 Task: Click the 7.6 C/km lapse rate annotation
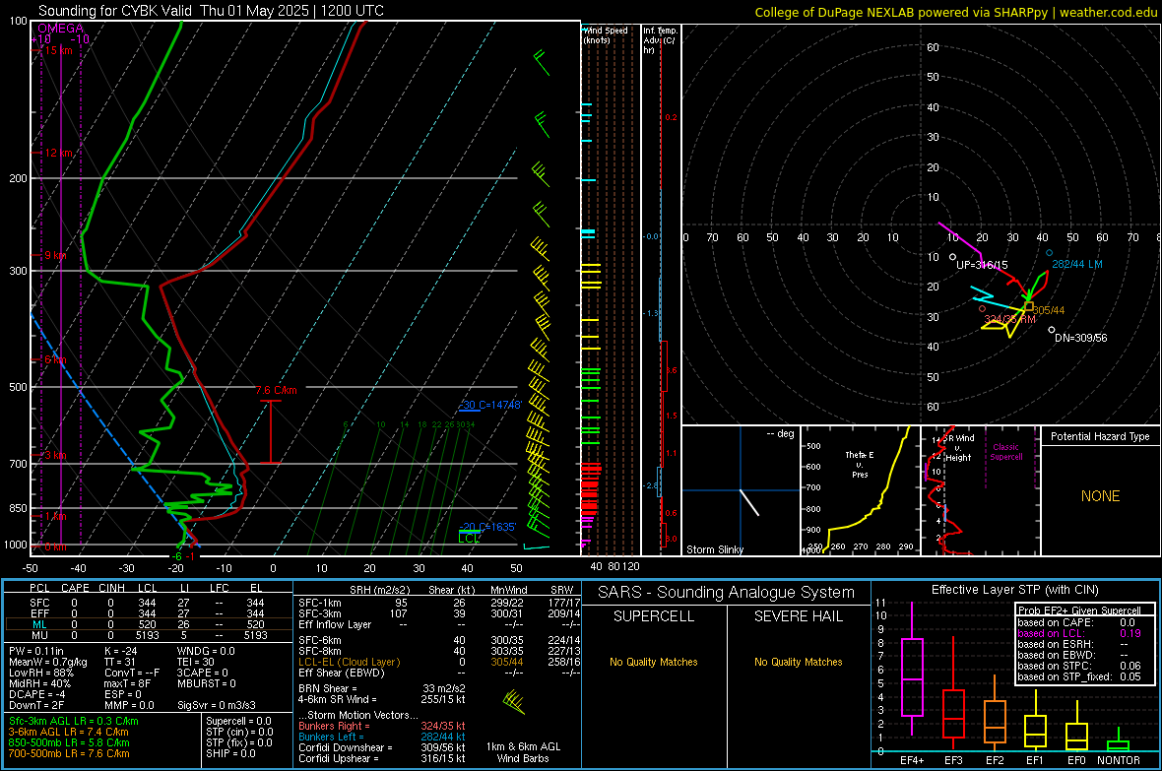coord(276,390)
